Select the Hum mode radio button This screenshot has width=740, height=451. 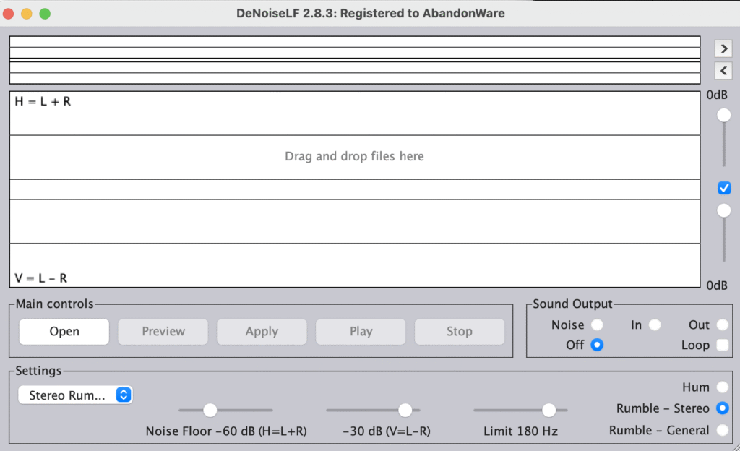coord(723,387)
